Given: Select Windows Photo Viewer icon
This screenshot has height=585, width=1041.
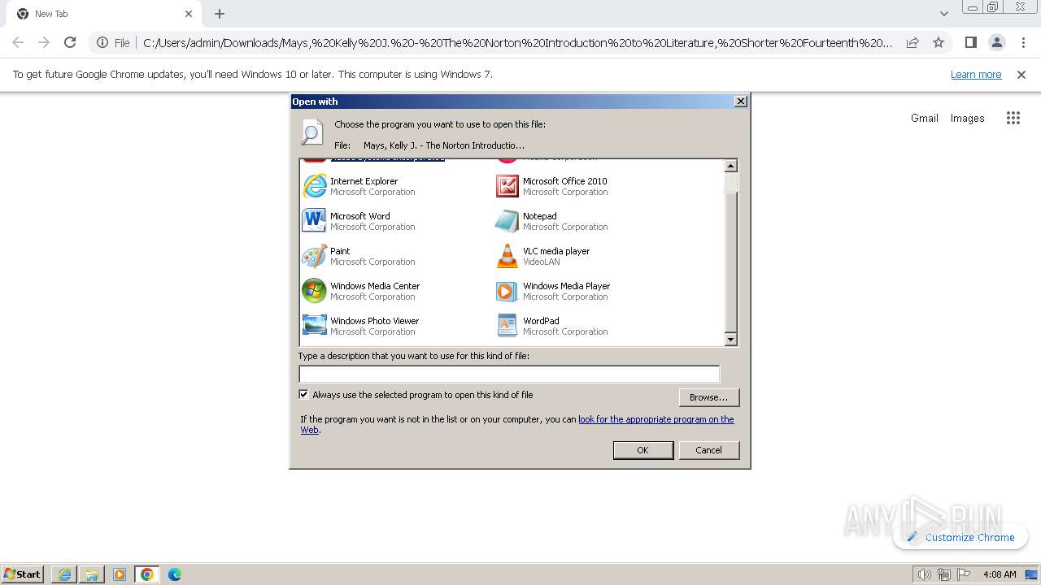Looking at the screenshot, I should (x=314, y=326).
